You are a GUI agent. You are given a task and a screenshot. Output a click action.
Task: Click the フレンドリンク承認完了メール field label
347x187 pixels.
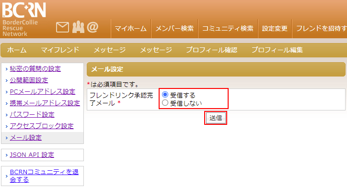[x=121, y=99]
